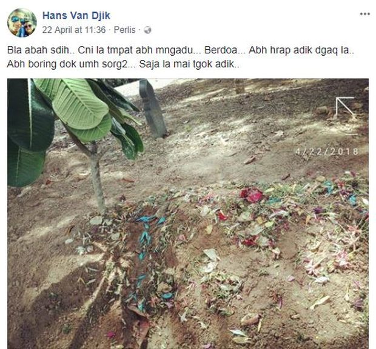Click the Hans Van Djik name link

(76, 16)
